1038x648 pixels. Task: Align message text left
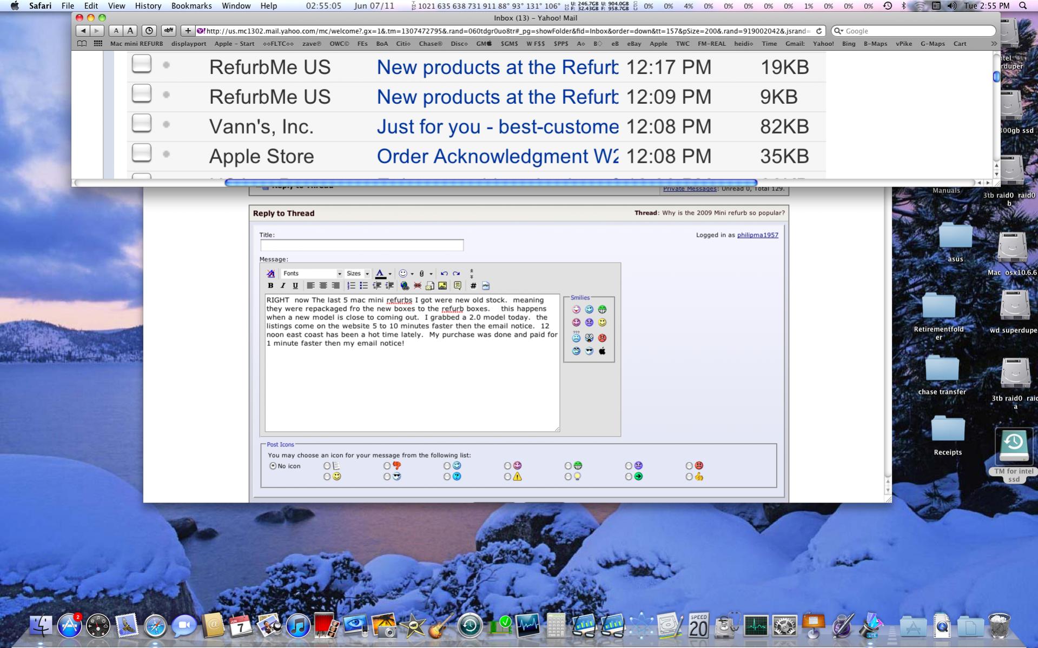(x=310, y=285)
